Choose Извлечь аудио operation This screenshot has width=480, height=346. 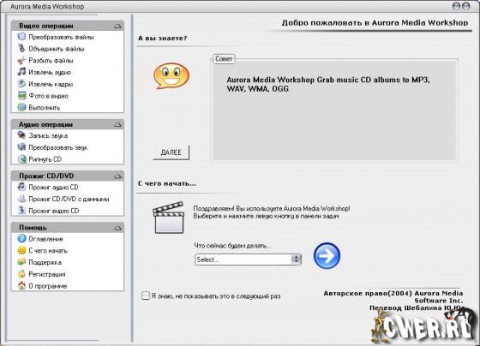click(50, 73)
